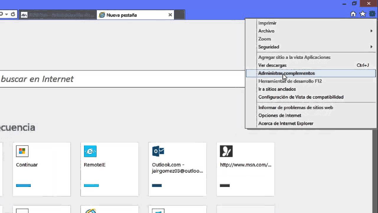Viewport: 378px width, 213px height.
Task: Open the RemoteIE site tile
Action: pos(110,169)
